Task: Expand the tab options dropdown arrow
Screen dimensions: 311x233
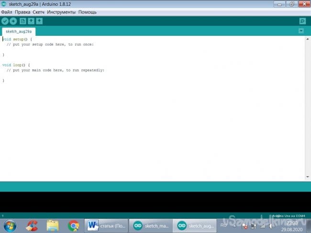Action: pos(301,31)
